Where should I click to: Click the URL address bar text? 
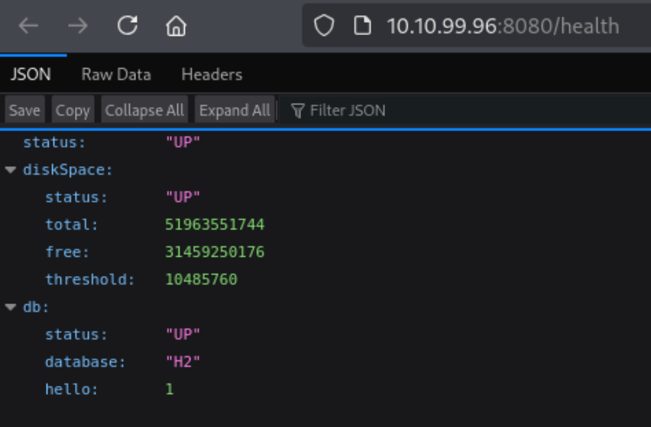(502, 26)
